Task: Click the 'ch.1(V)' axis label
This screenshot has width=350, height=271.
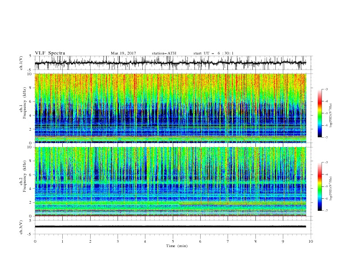Action: tap(21, 63)
